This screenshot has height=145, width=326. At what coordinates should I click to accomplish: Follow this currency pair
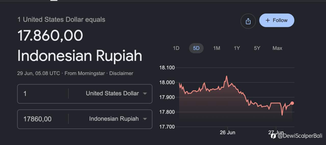pos(277,20)
